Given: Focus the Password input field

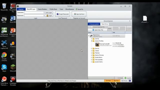Looking at the screenshot, I should coord(34,15).
